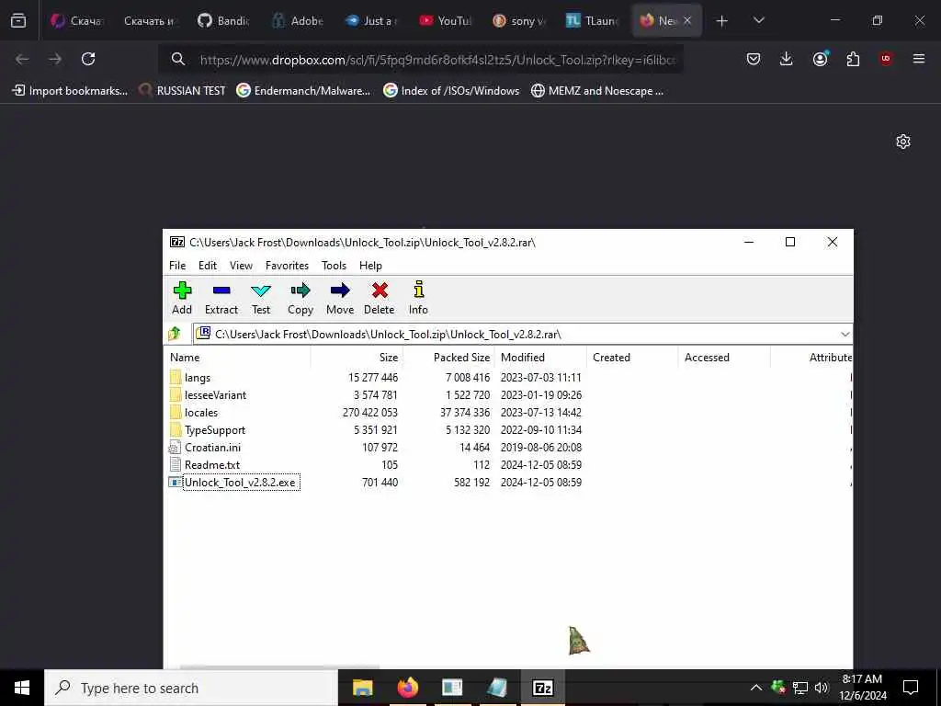Image resolution: width=941 pixels, height=706 pixels.
Task: Save to Pocket icon in Firefox
Action: (x=754, y=59)
